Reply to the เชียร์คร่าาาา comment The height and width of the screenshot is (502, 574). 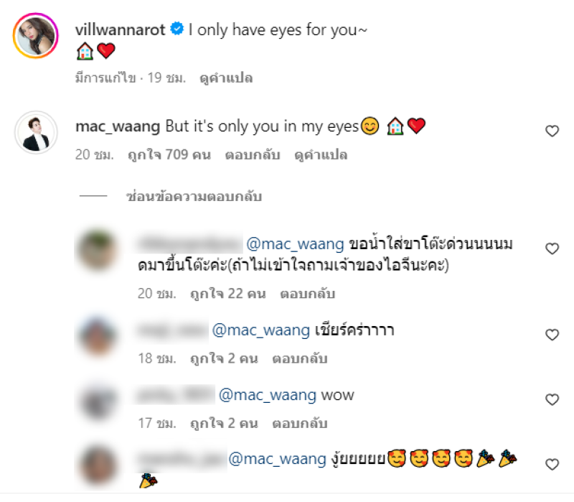[x=300, y=359]
